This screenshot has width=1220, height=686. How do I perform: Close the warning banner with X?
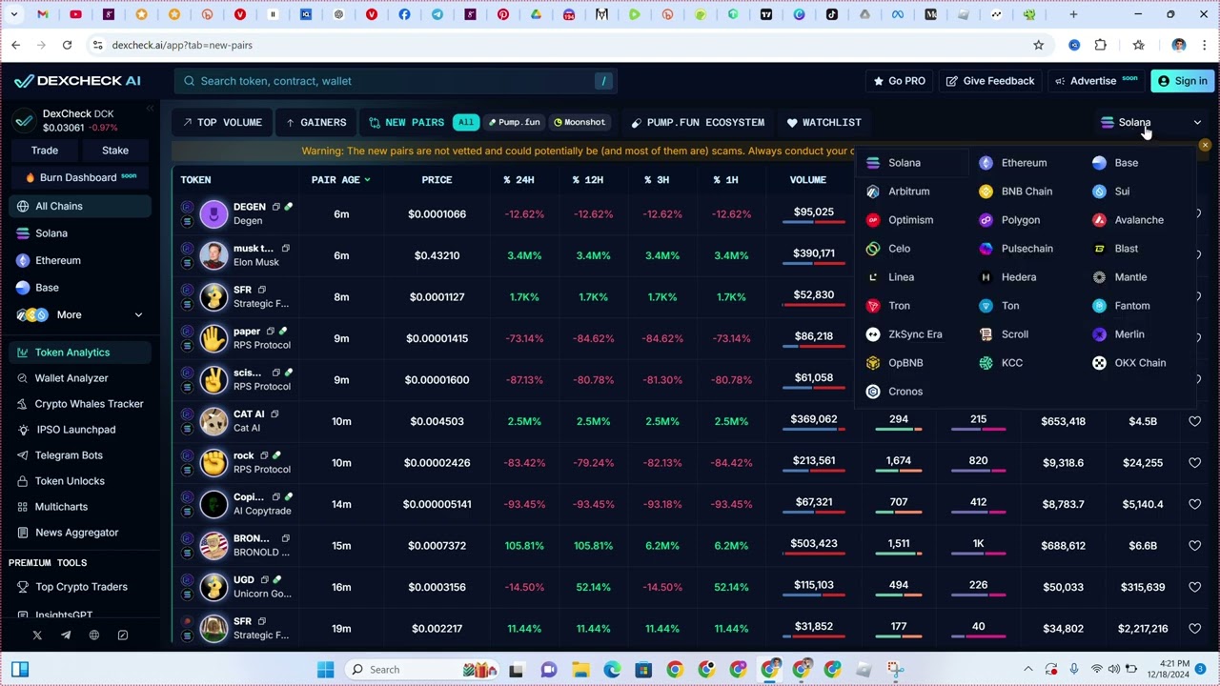click(x=1205, y=146)
